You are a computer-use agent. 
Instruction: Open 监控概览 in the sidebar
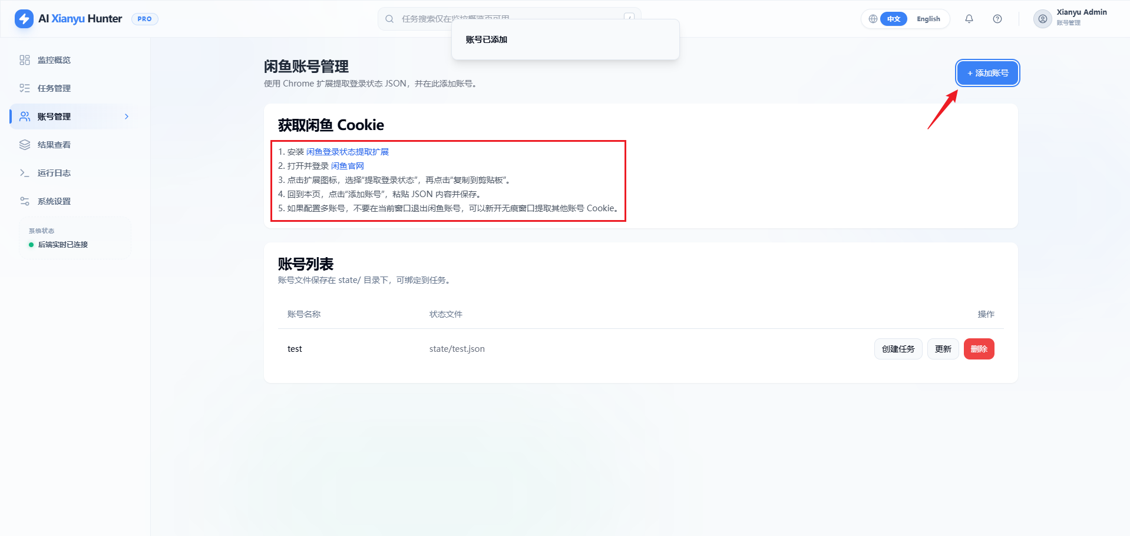[75, 60]
